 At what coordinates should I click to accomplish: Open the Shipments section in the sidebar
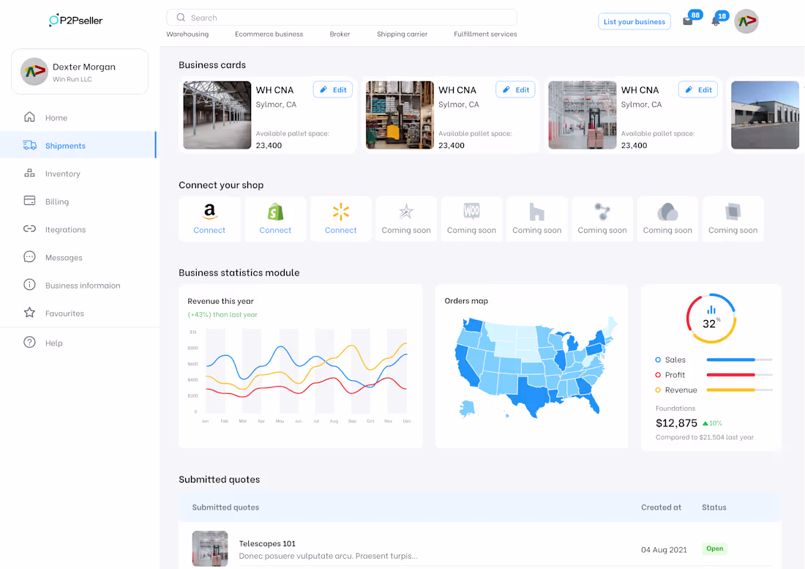pyautogui.click(x=29, y=145)
